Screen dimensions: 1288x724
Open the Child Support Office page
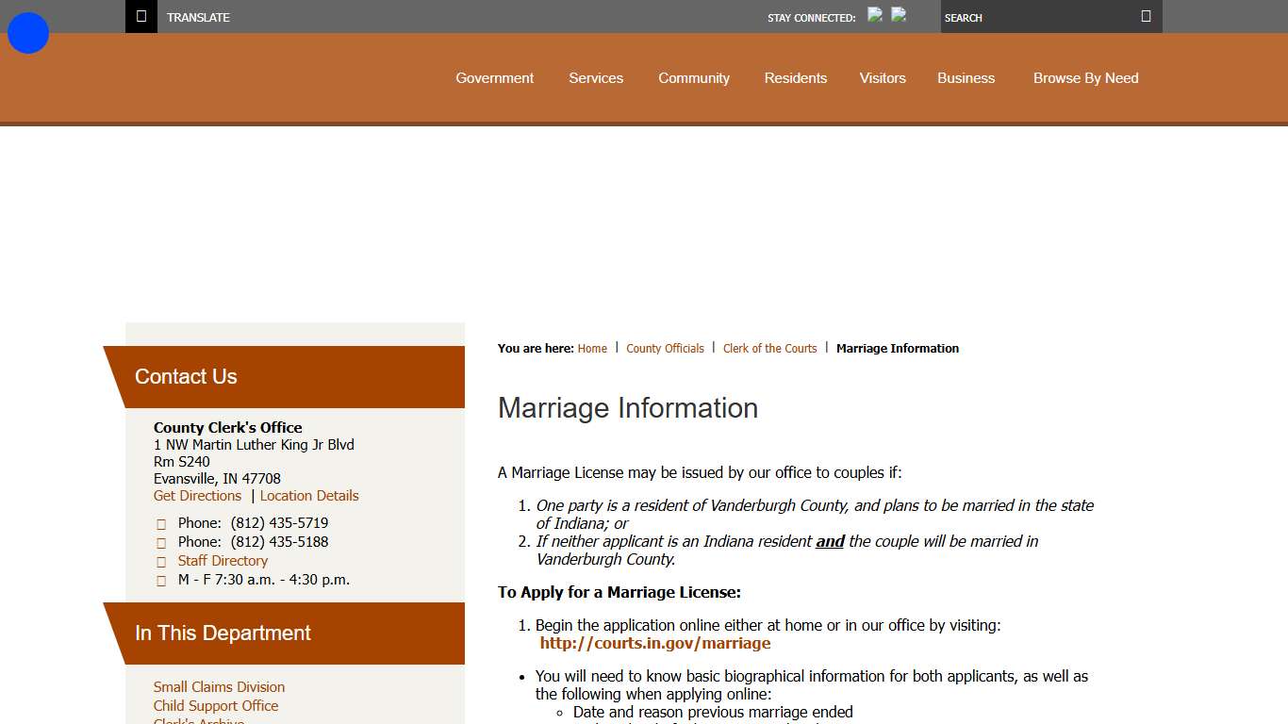[216, 706]
